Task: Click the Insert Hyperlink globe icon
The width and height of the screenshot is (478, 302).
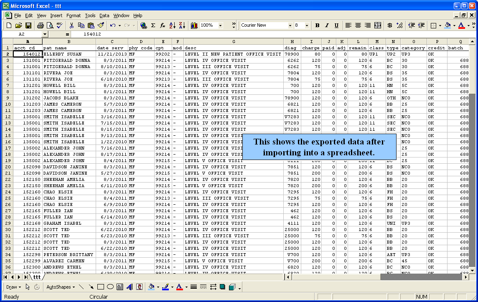Action: [144, 25]
